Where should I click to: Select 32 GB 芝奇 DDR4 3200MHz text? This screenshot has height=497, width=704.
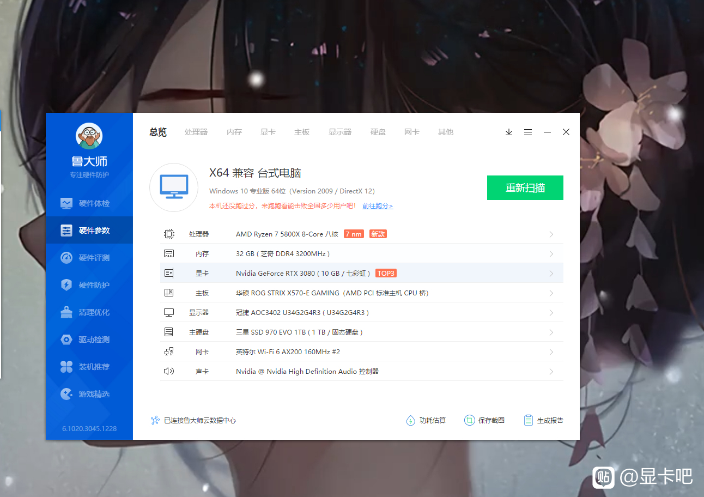283,253
